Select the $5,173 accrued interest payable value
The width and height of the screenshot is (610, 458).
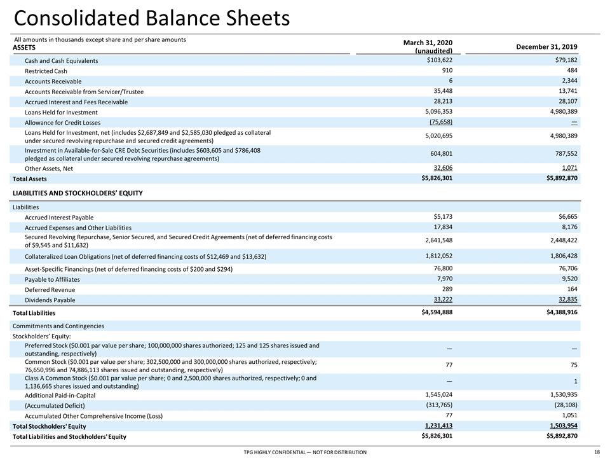(x=443, y=217)
